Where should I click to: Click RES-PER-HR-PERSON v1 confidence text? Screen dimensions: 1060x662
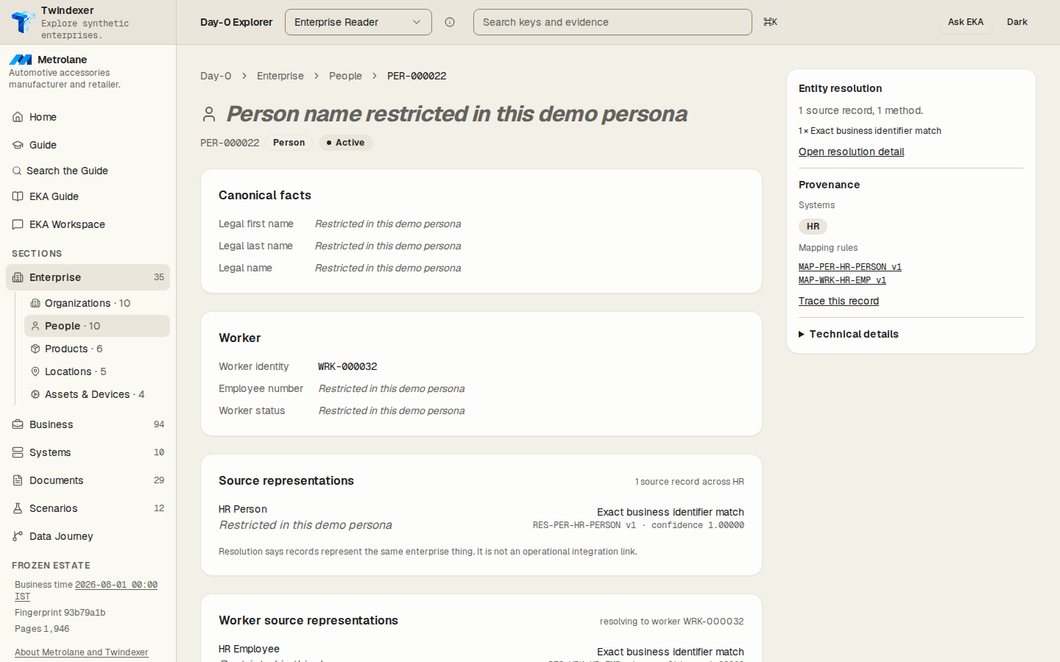[x=638, y=525]
